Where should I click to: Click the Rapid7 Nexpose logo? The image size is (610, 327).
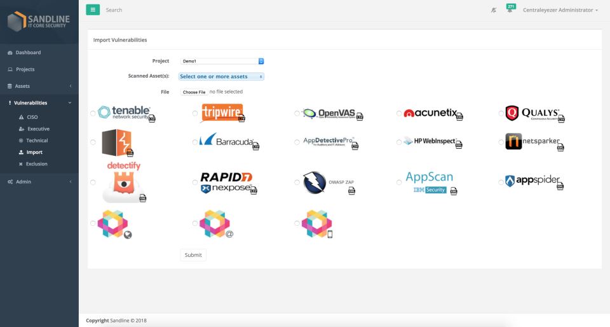[229, 183]
